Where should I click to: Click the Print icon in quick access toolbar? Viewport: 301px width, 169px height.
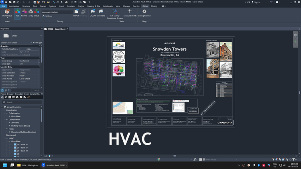coord(35,2)
